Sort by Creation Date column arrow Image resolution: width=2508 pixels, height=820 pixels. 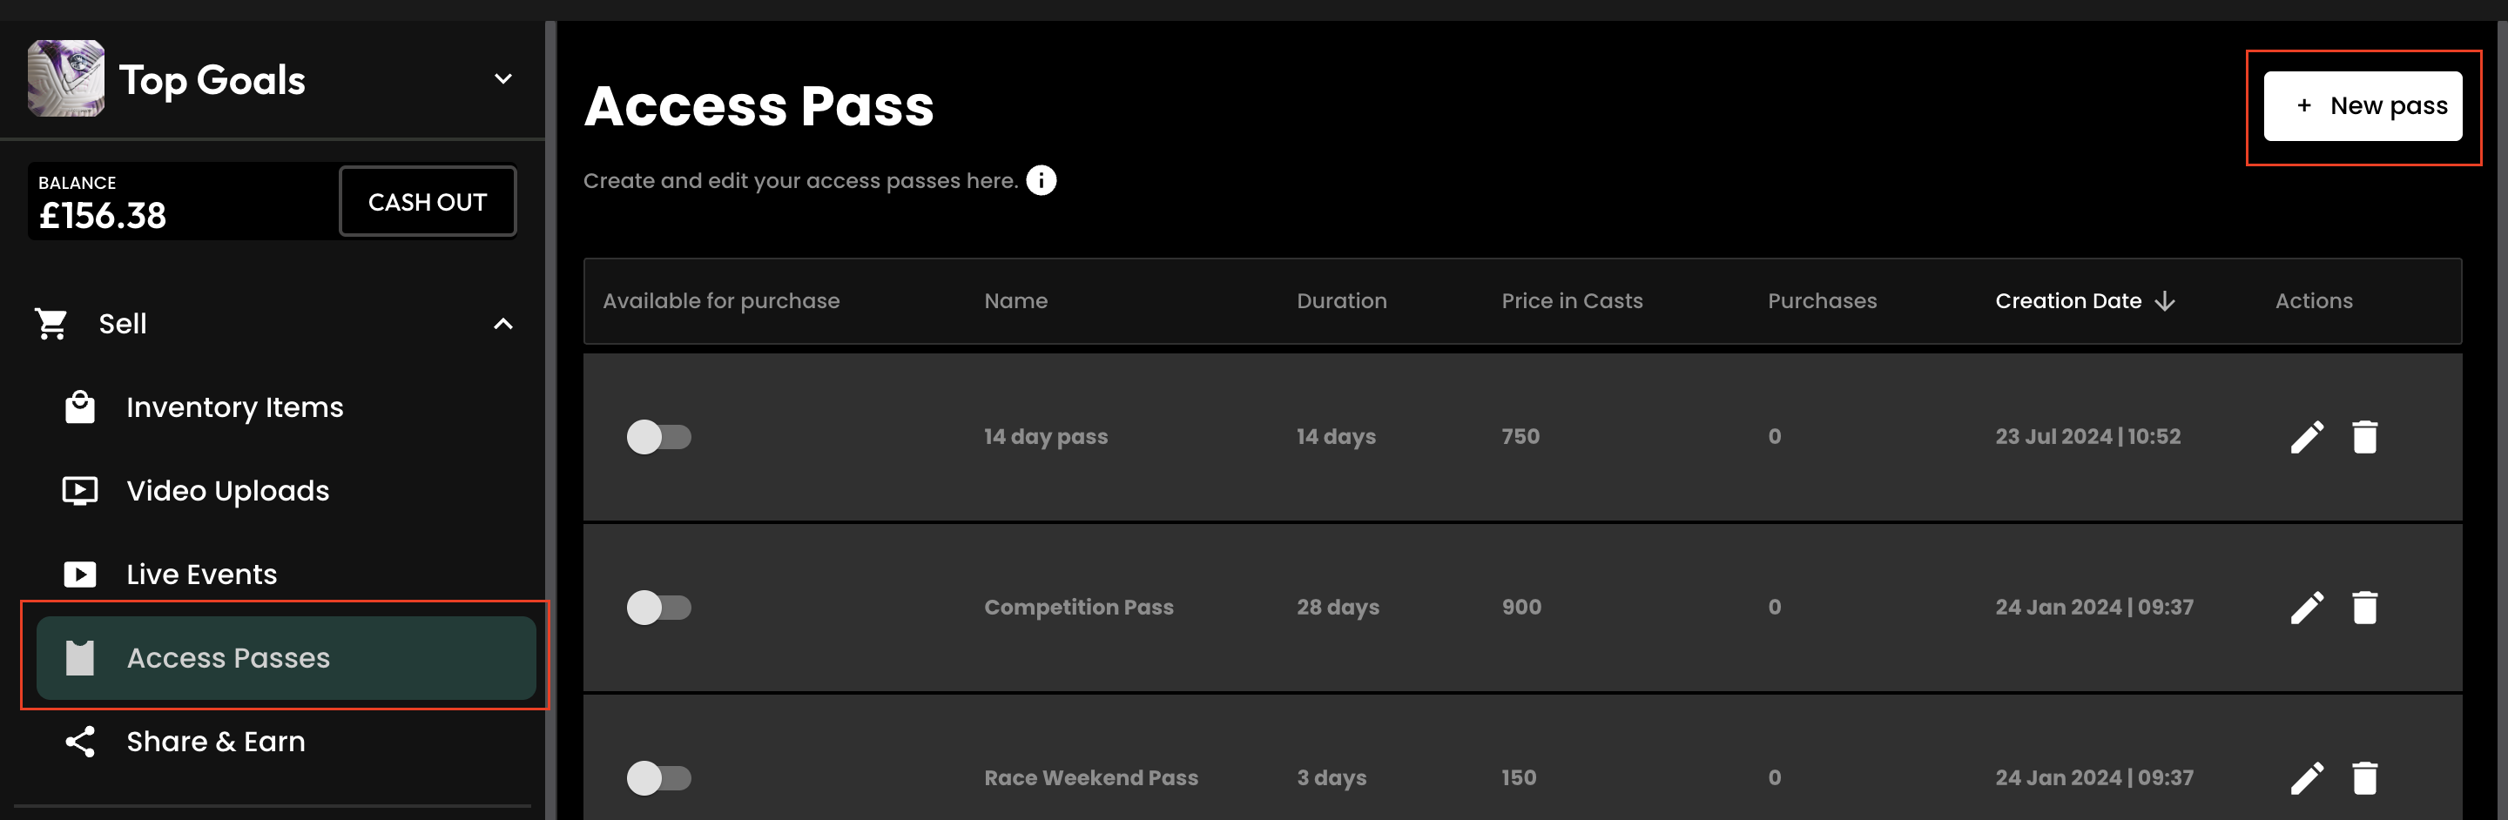pos(2164,301)
